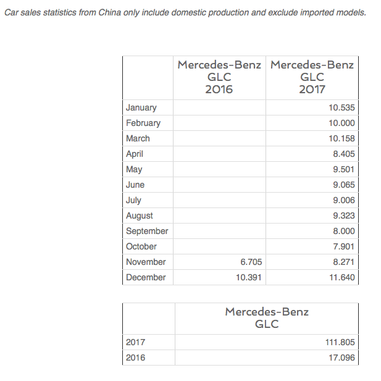Select the April 2017 value 8.405
Screen dimensions: 381x381
[x=344, y=154]
